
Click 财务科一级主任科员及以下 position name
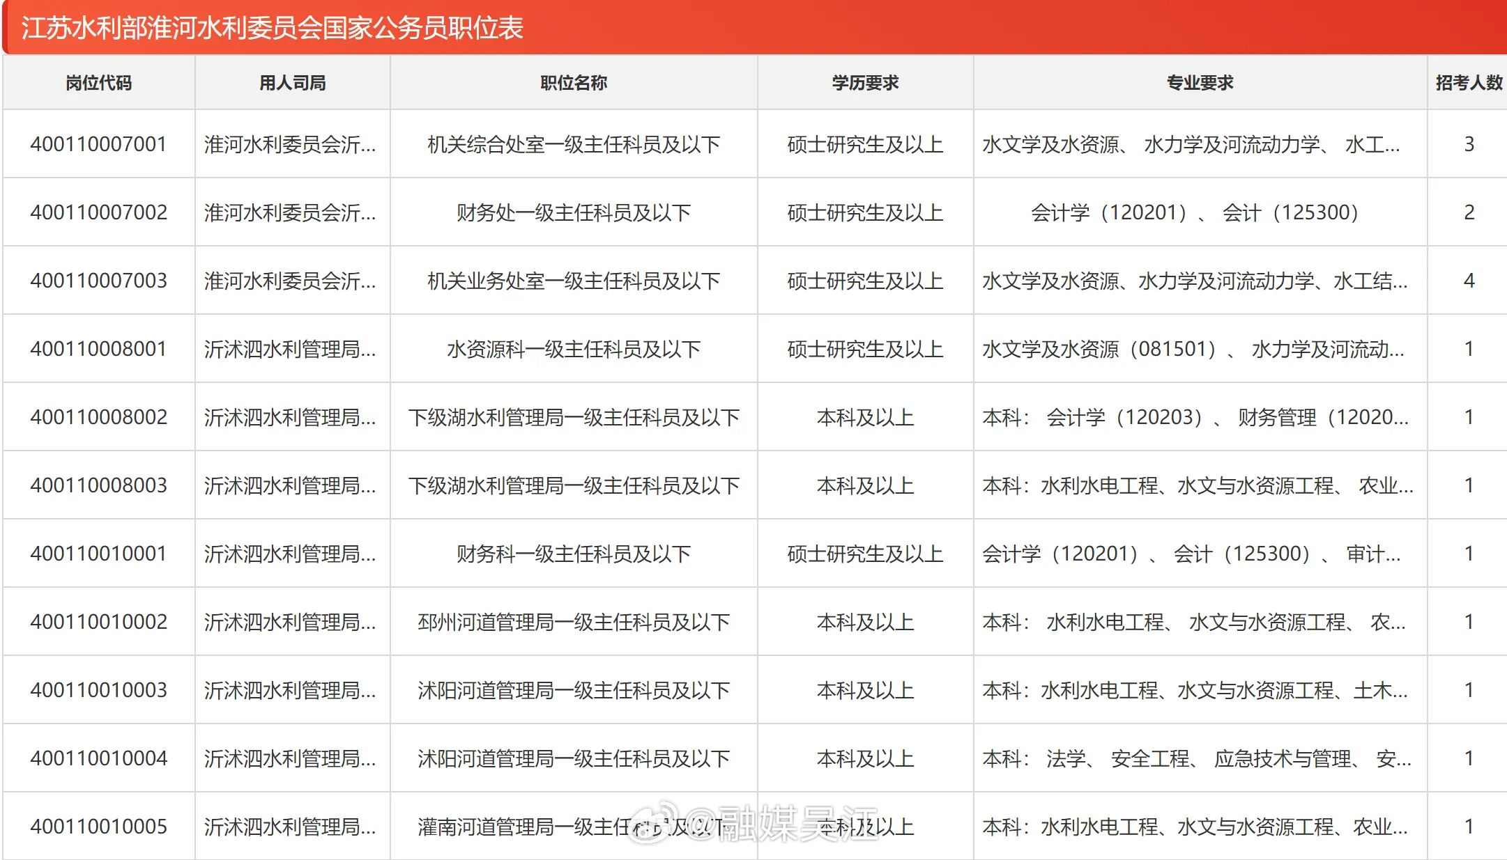pos(574,554)
